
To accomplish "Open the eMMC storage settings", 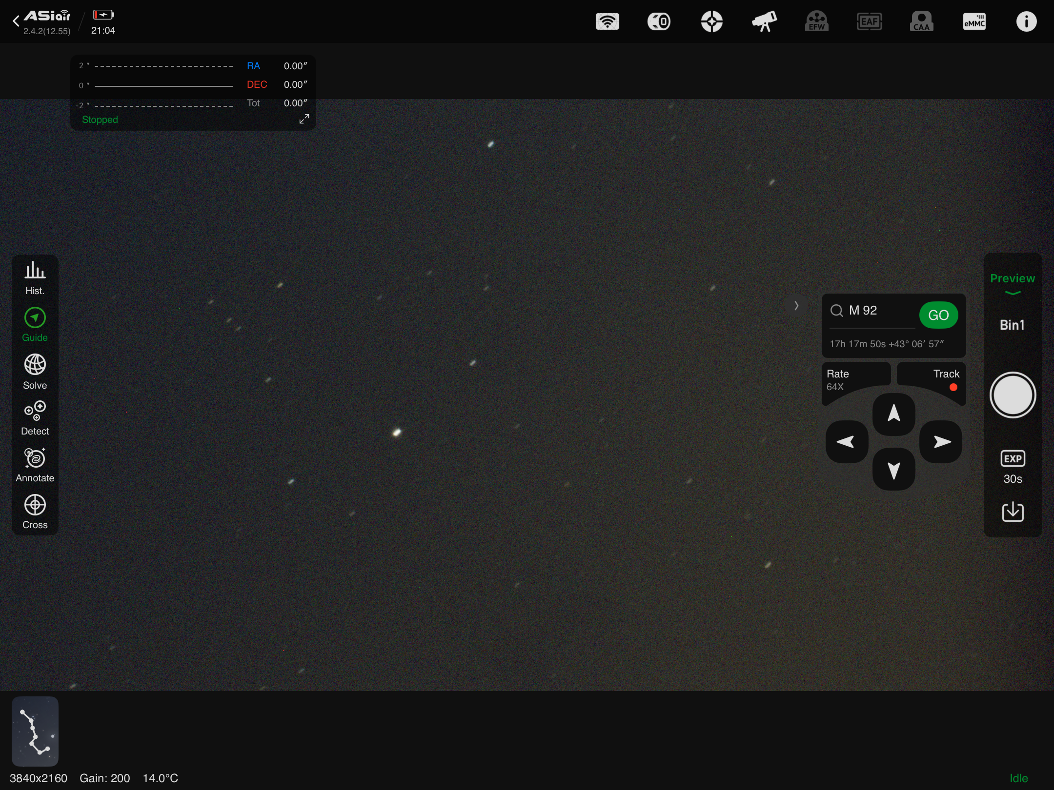I will [974, 21].
